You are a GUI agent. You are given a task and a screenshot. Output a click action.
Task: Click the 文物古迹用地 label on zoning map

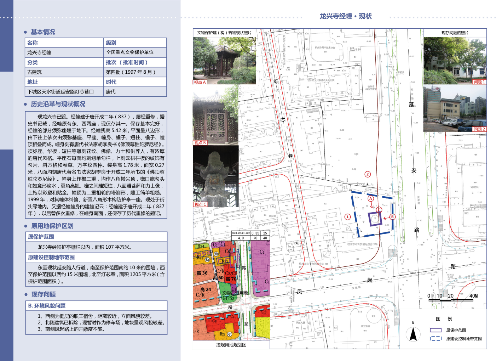pyautogui.click(x=235, y=293)
